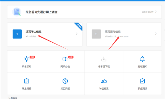The width and height of the screenshot is (165, 99).
Task: Expand the 填写报考信息 chevron arrow
Action: coord(156,34)
